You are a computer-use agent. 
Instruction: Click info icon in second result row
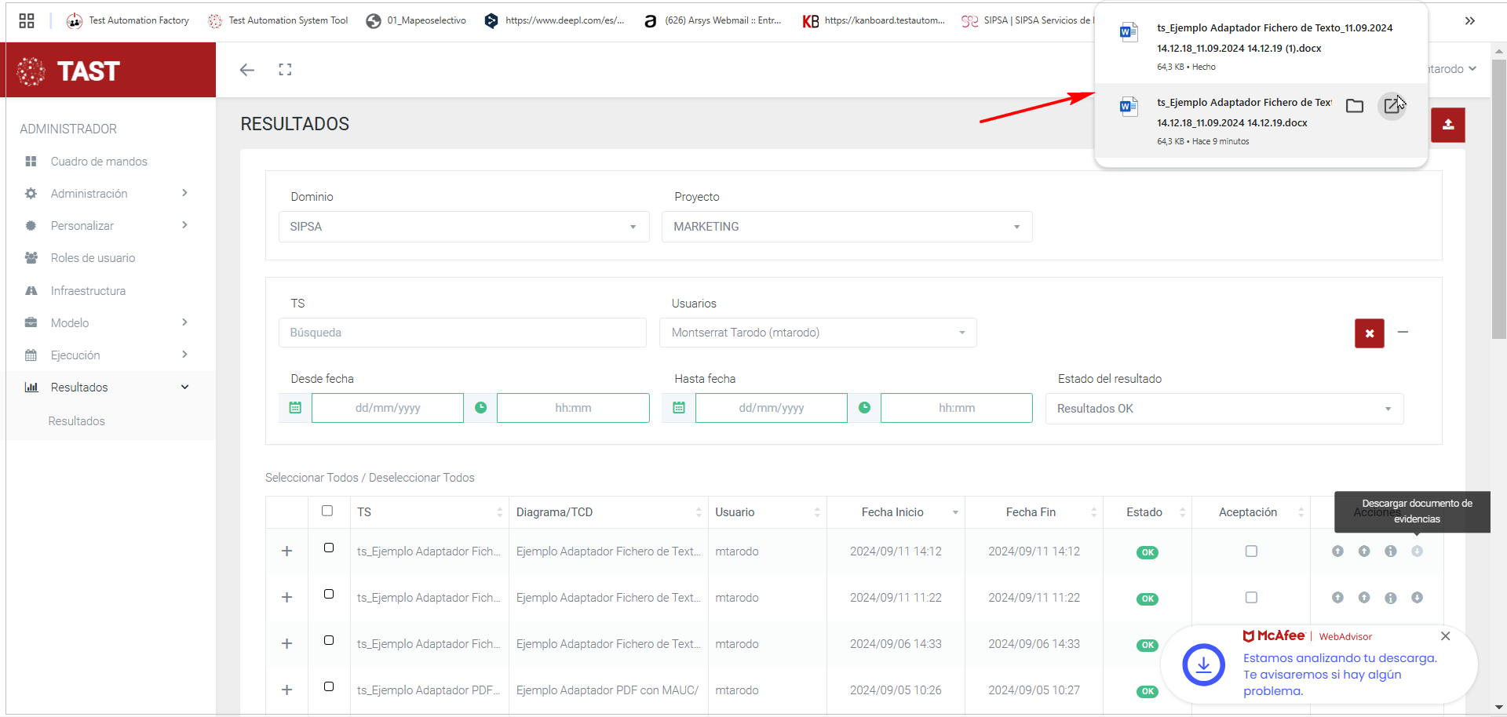[1390, 598]
